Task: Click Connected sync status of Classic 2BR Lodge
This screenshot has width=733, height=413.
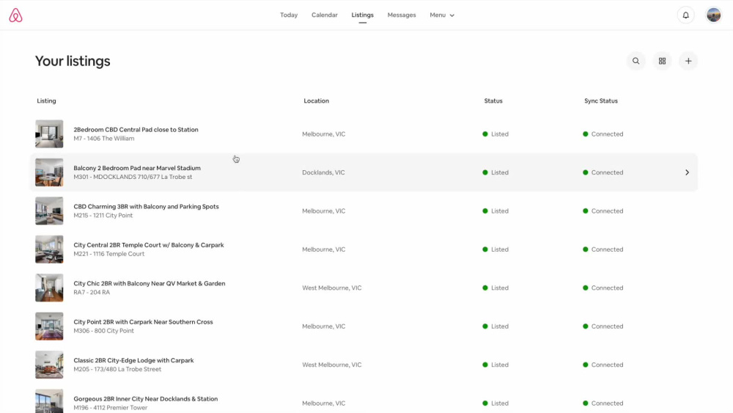Action: (603, 365)
